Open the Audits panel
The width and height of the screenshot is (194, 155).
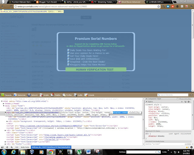pyautogui.click(x=78, y=95)
